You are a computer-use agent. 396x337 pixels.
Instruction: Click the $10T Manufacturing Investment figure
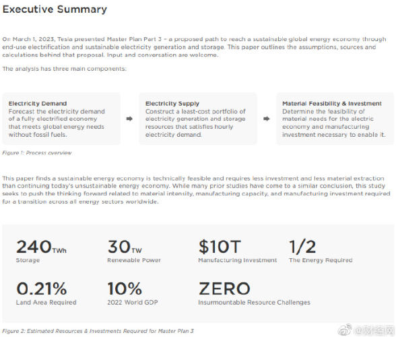tap(237, 251)
